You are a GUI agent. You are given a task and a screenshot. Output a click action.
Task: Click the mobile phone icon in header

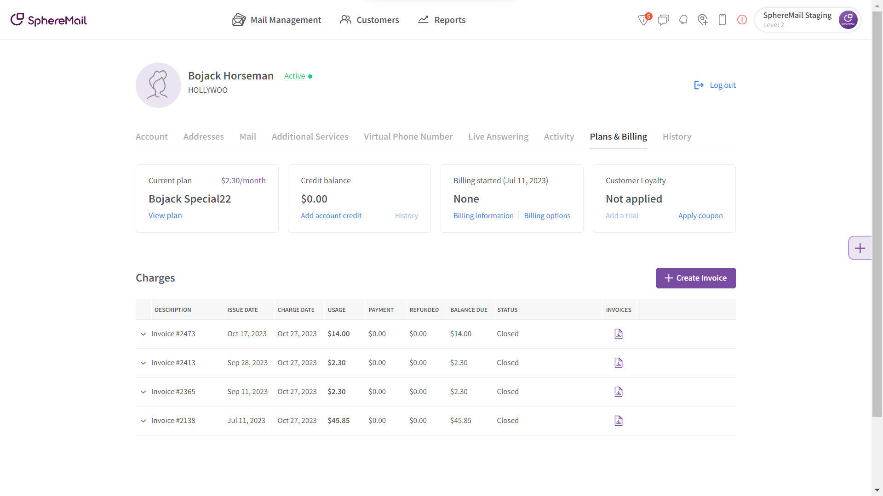[722, 20]
